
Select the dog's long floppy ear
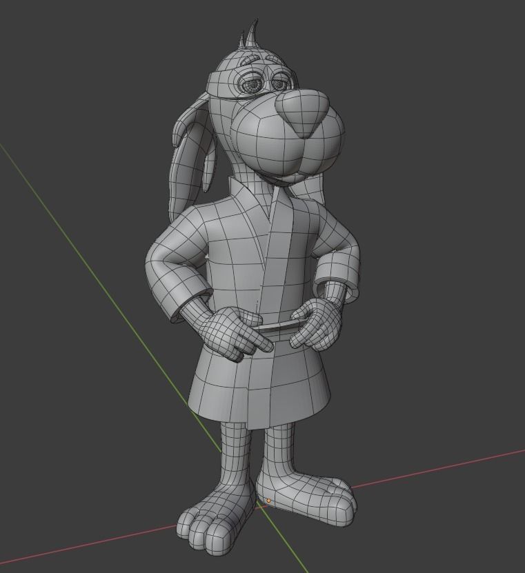[x=192, y=157]
